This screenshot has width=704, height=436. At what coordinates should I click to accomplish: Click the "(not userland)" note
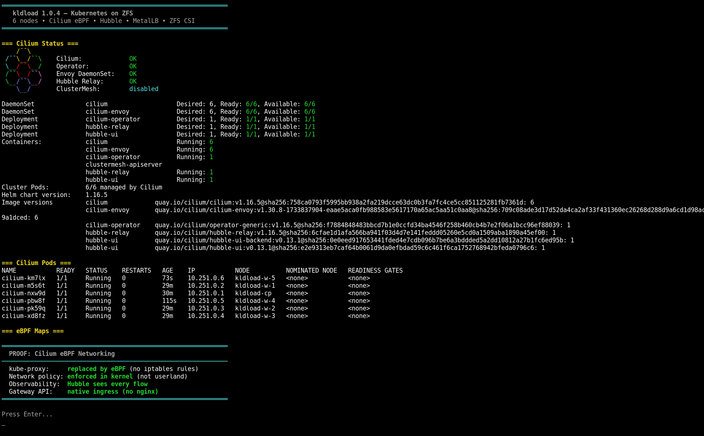[162, 376]
